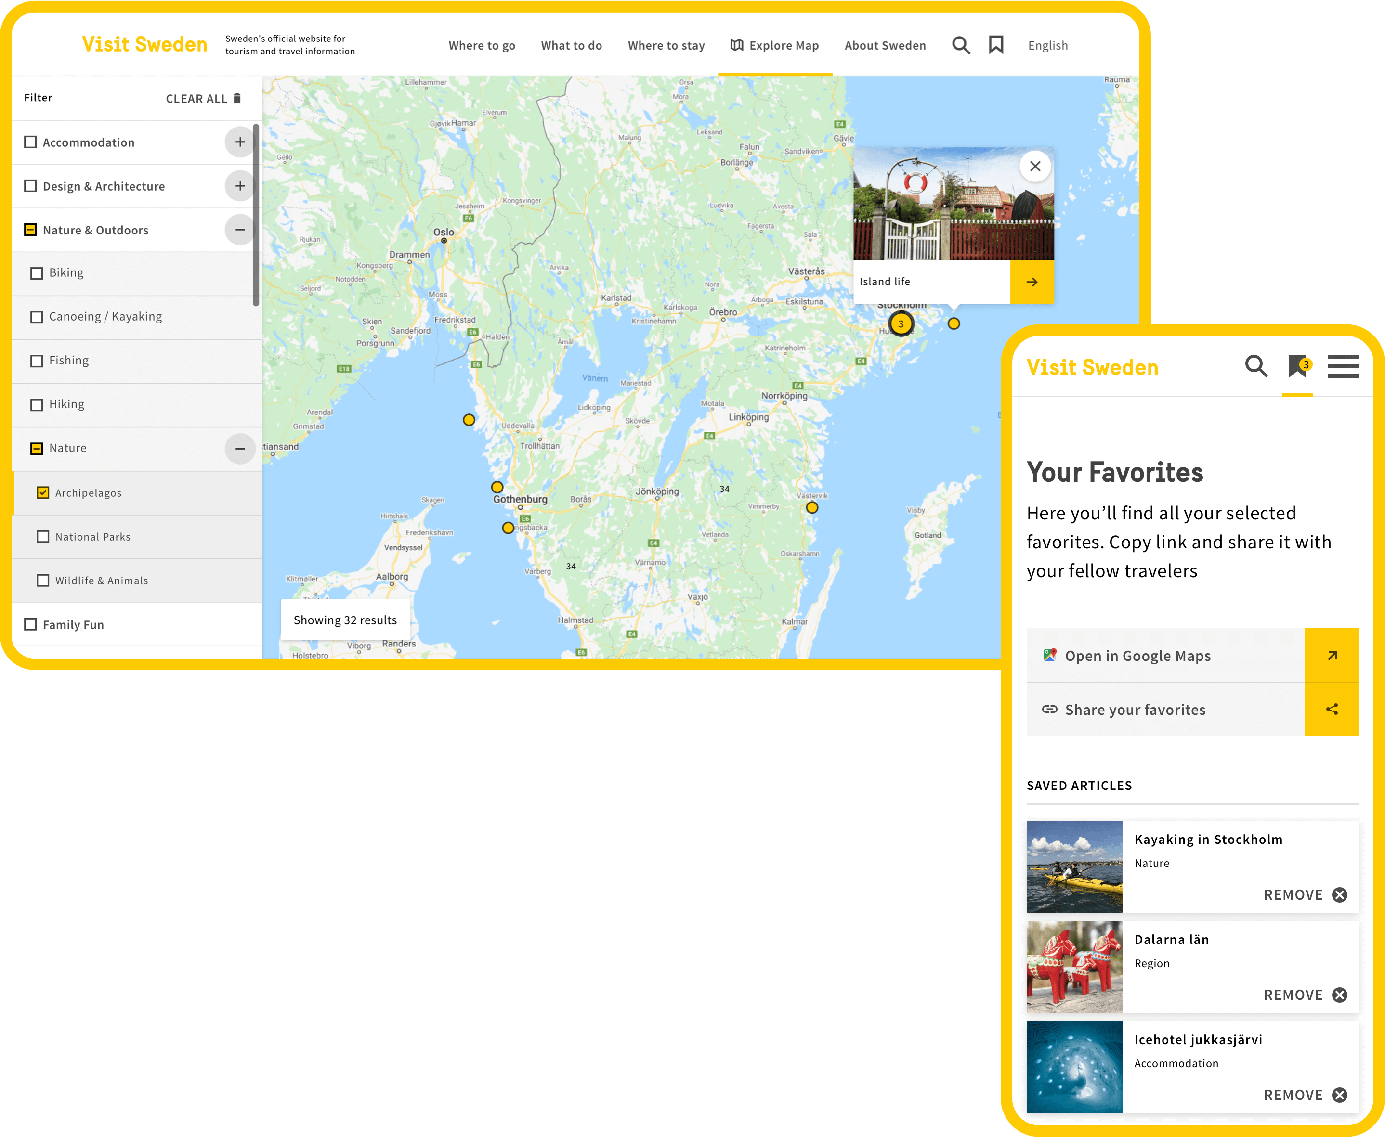Image resolution: width=1385 pixels, height=1137 pixels.
Task: Enable the National Parks checkbox
Action: point(42,536)
